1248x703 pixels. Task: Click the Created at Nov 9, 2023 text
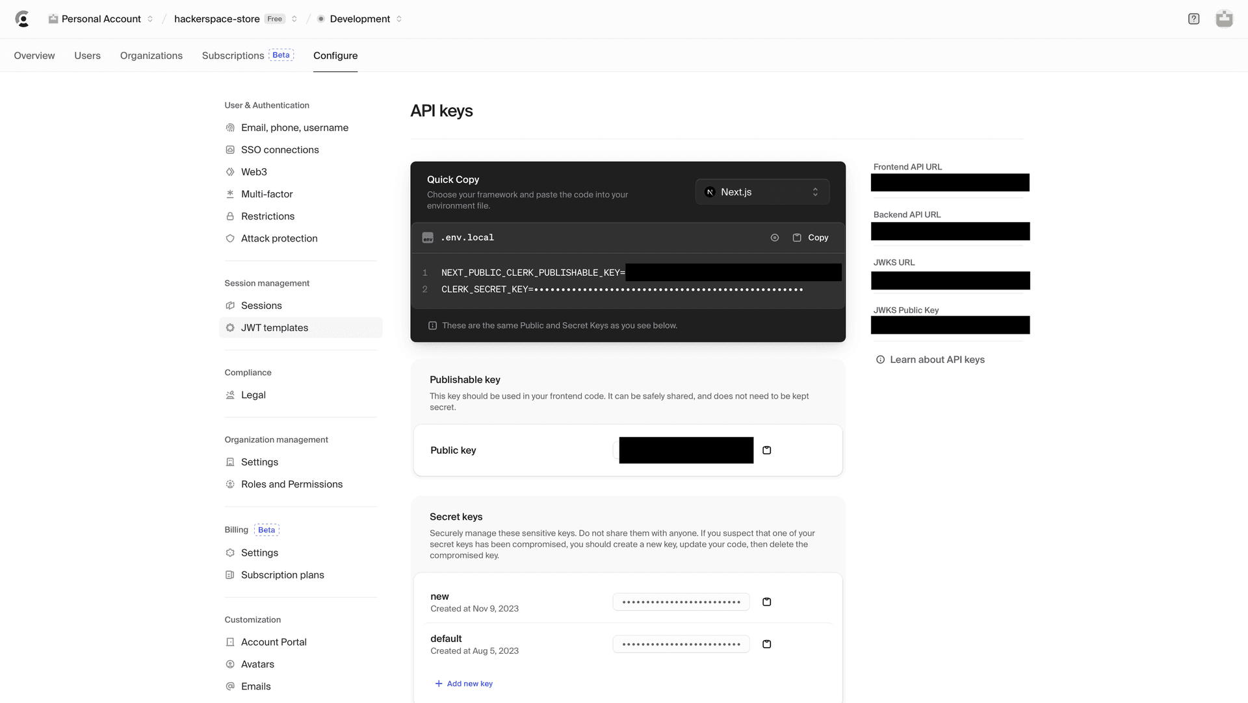point(474,609)
